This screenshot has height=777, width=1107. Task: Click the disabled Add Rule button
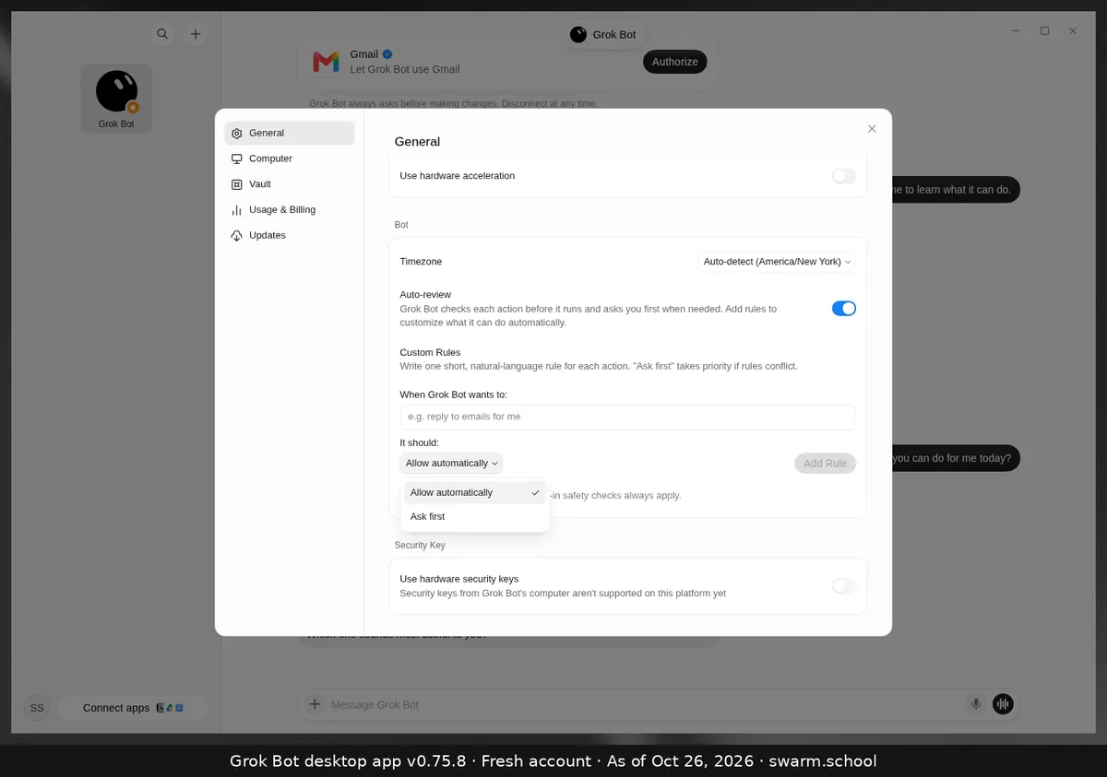[x=825, y=464]
